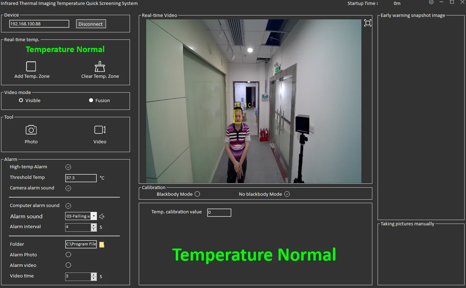Disable the Camera alarm sound checkbox
This screenshot has width=466, height=288.
68,188
